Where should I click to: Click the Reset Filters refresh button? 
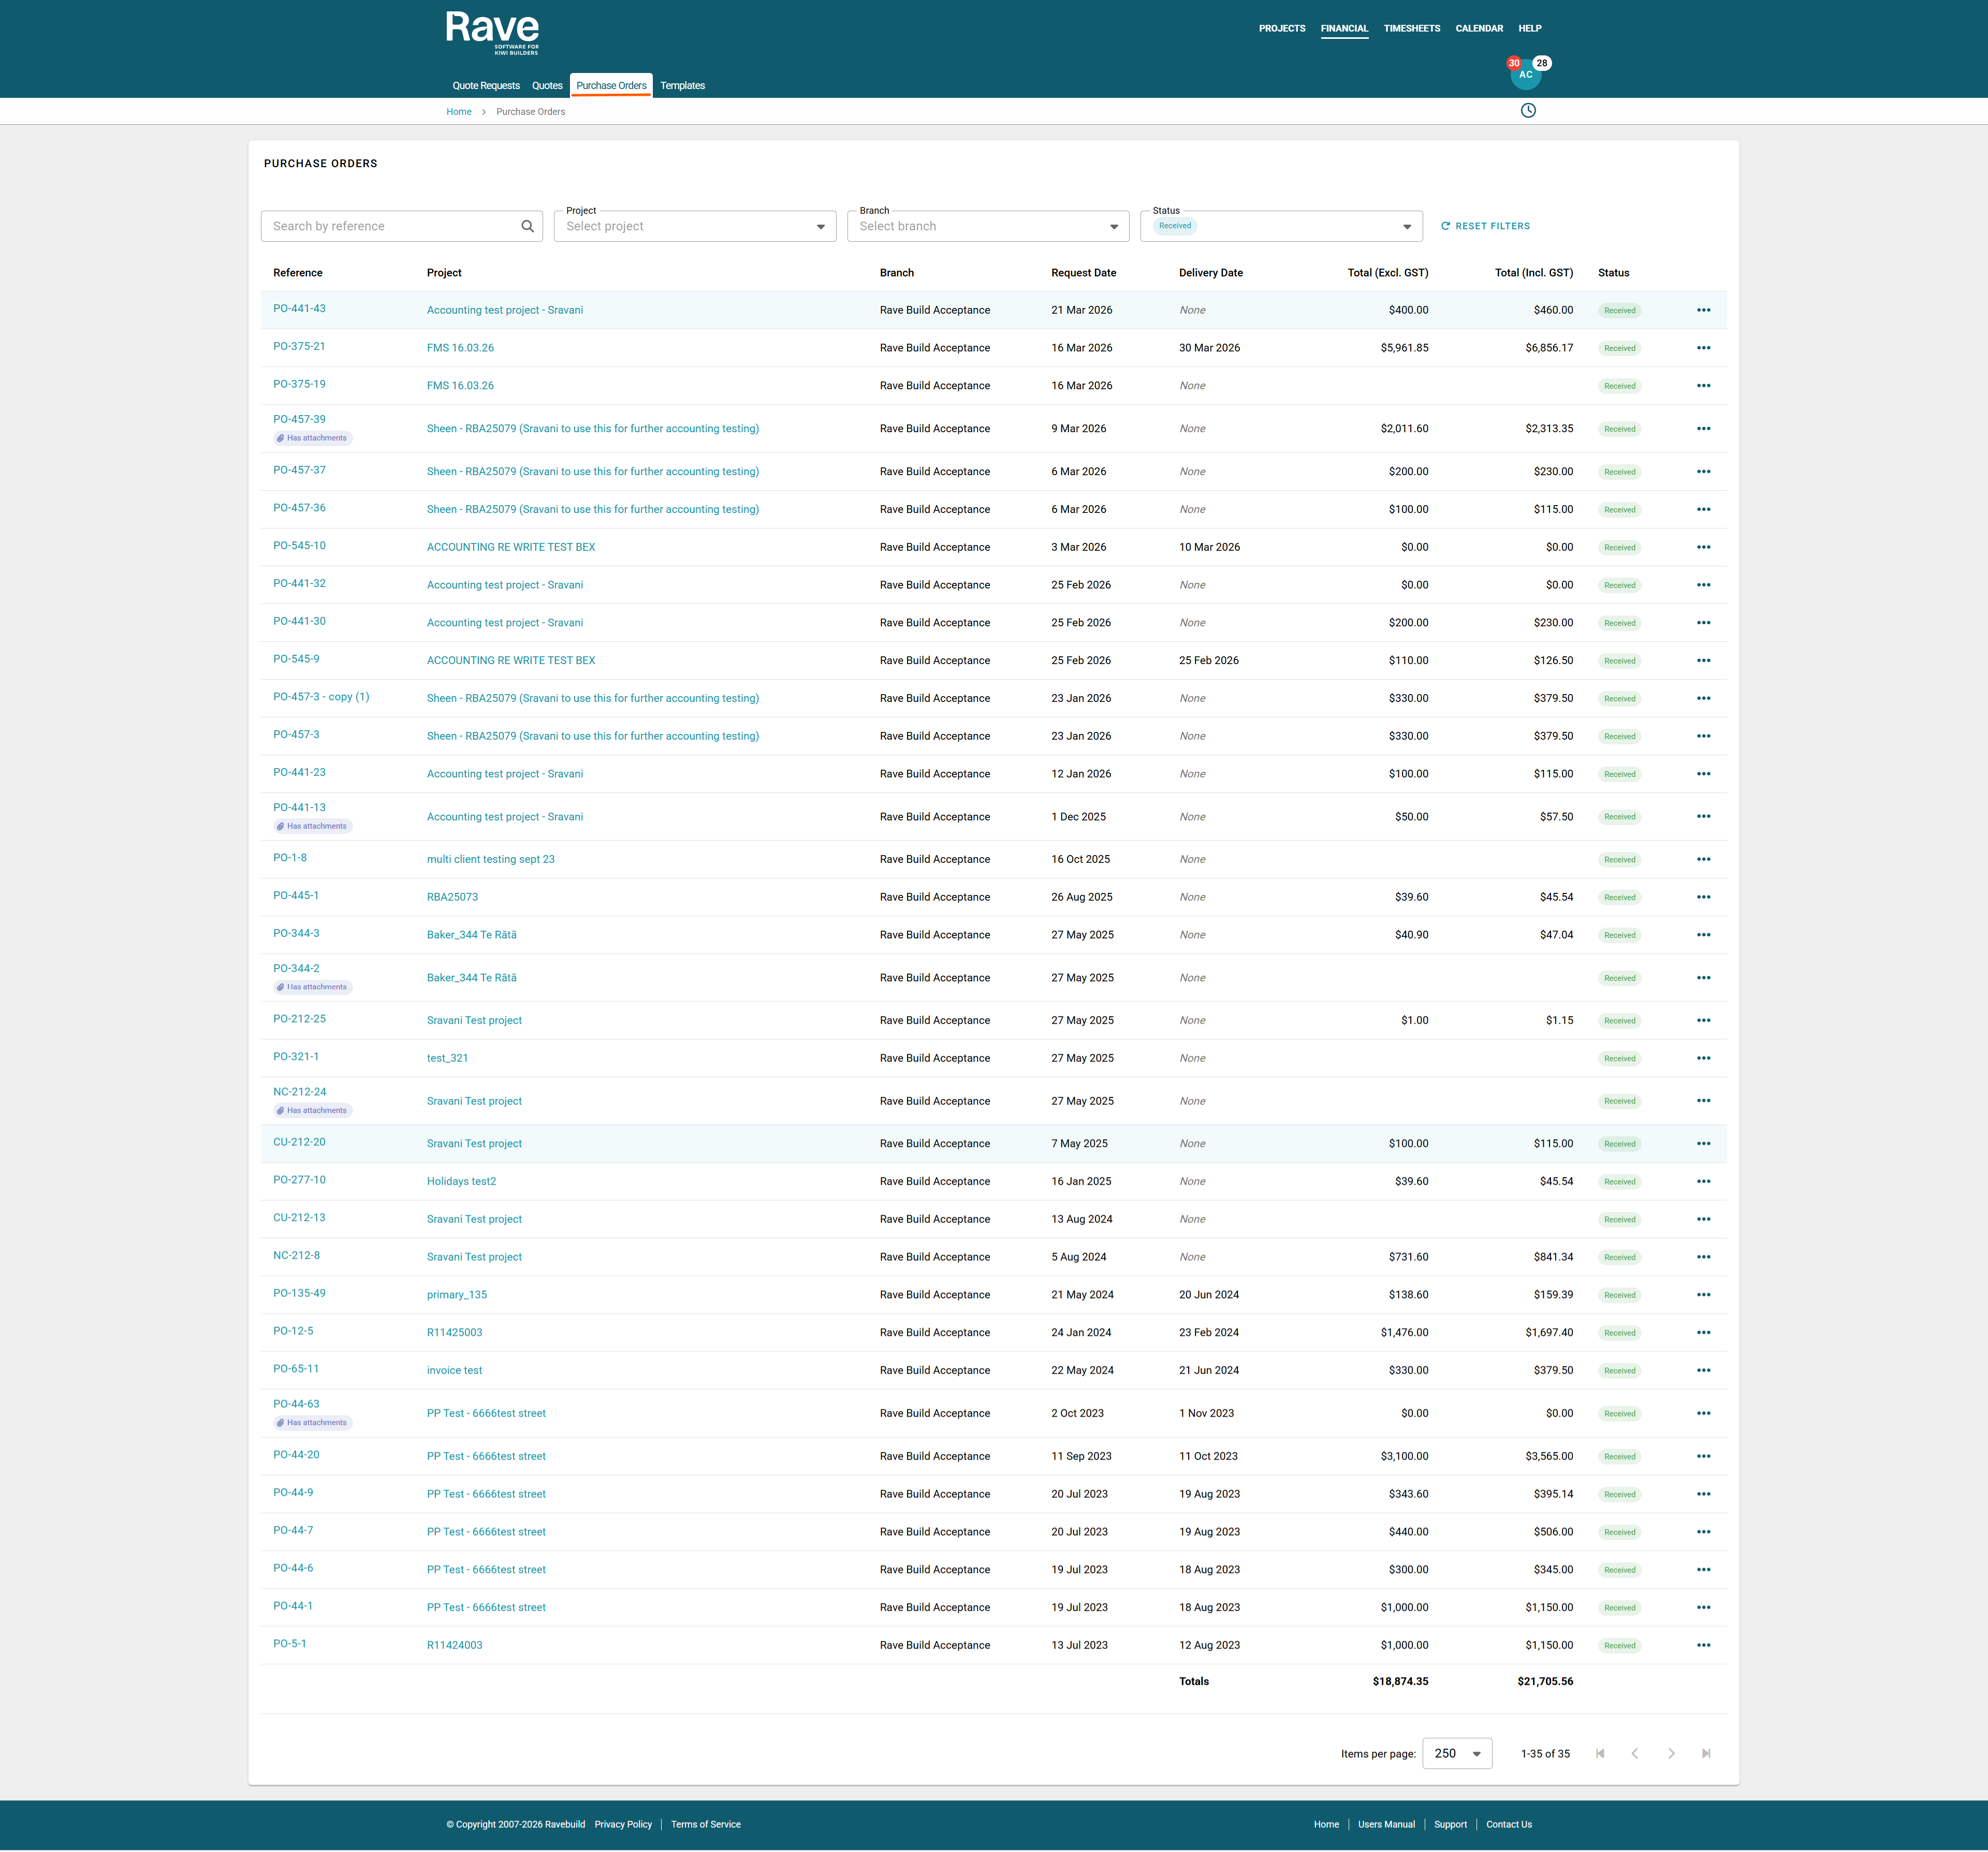(x=1485, y=226)
